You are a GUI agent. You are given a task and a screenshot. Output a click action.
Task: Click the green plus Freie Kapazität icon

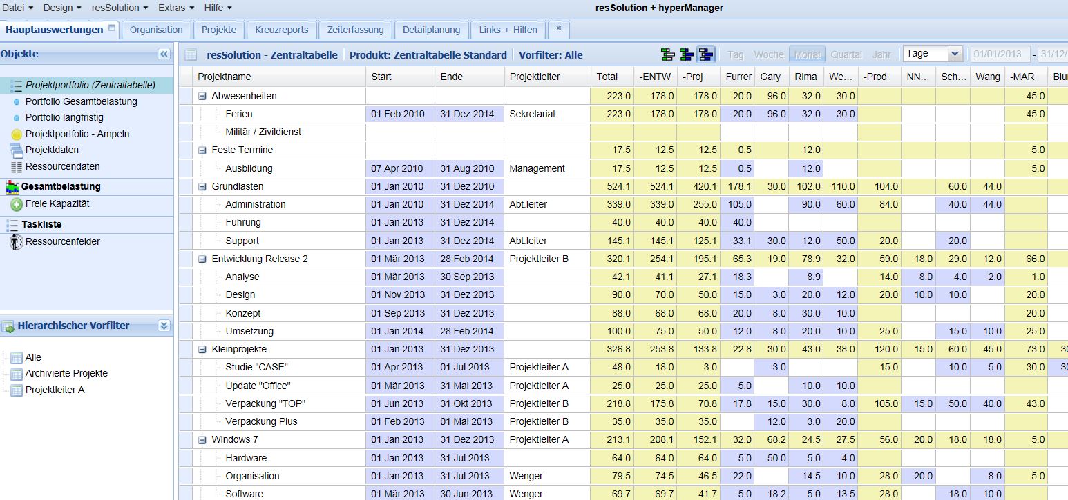coord(17,204)
